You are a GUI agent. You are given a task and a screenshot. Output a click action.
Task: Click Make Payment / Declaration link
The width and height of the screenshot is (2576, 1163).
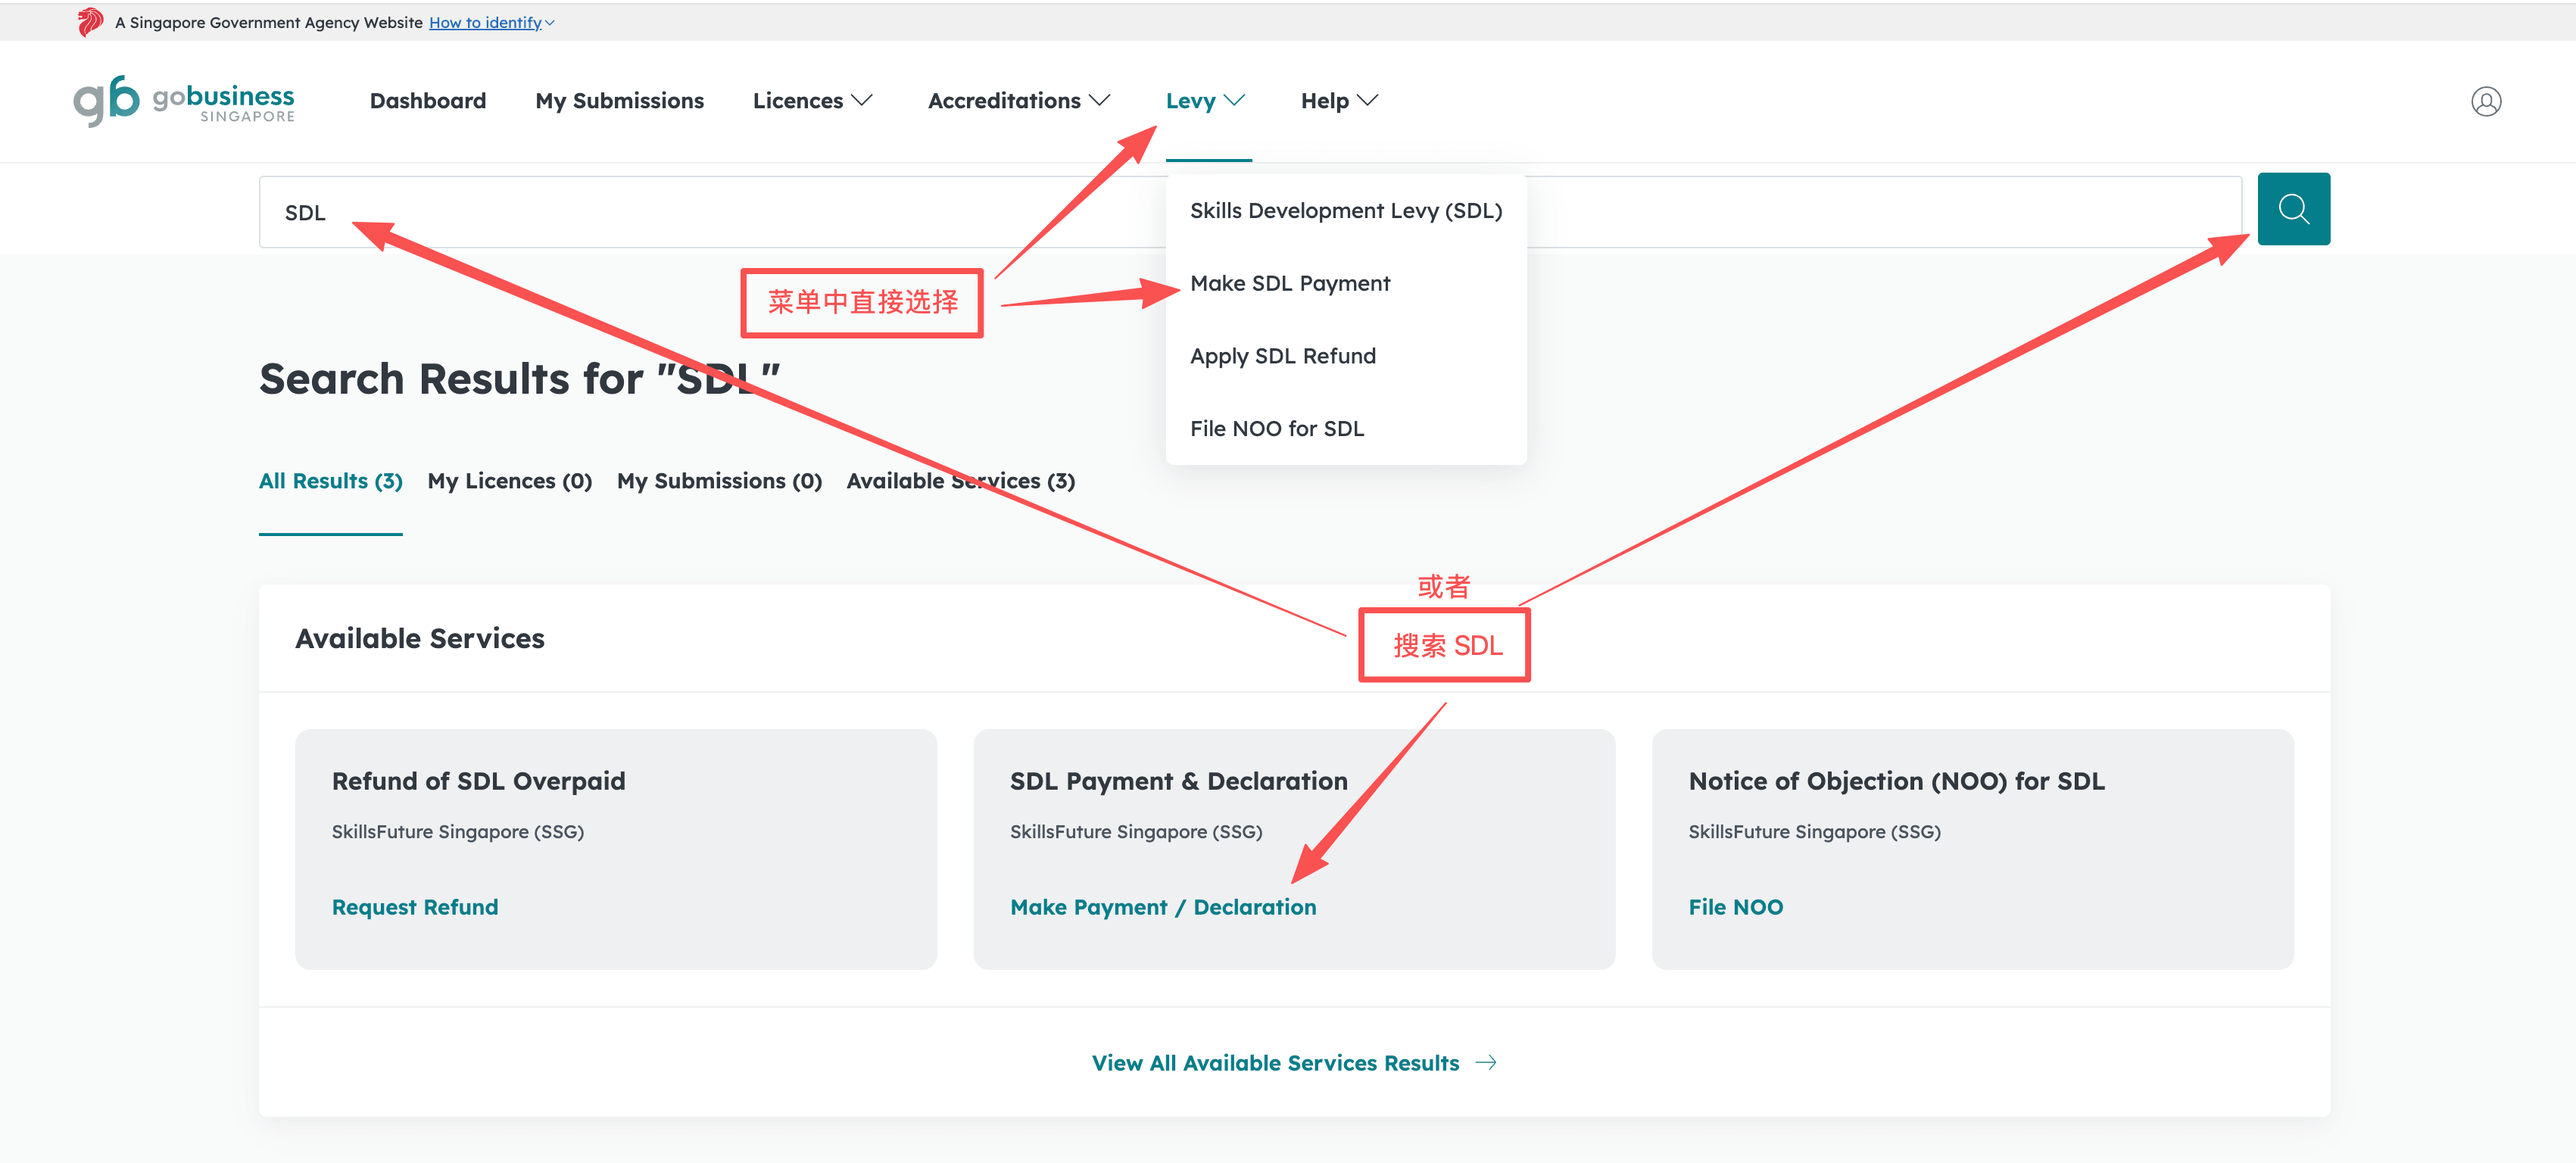[x=1162, y=907]
